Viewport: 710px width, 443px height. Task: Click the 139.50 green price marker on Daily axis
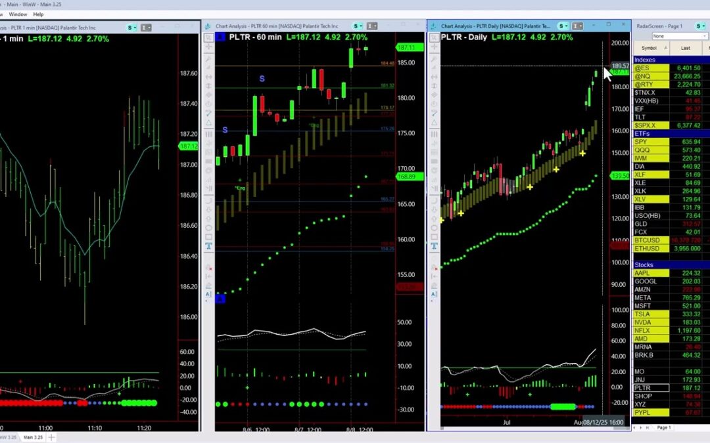click(619, 176)
